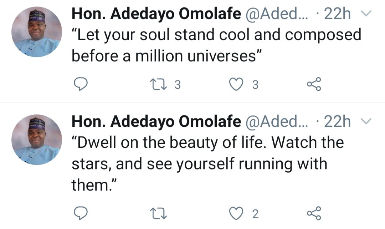
Task: Reply to the "Let your soul" tweet
Action: pos(81,84)
